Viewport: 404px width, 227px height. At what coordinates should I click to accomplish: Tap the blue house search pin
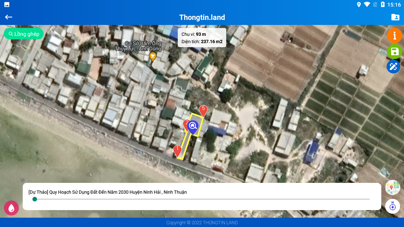[193, 127]
